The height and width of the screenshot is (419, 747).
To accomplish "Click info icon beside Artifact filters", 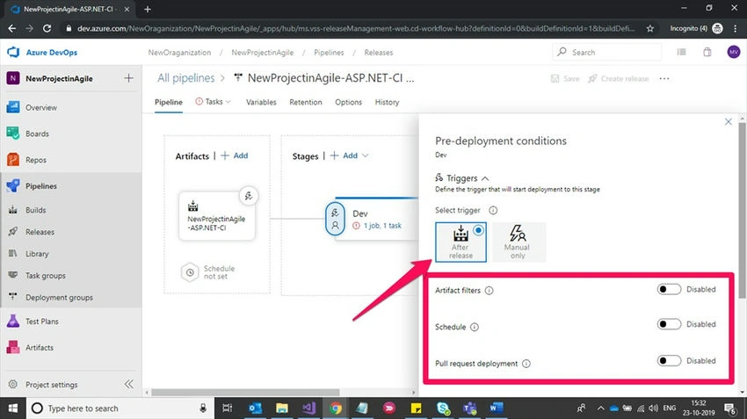I will (x=490, y=291).
